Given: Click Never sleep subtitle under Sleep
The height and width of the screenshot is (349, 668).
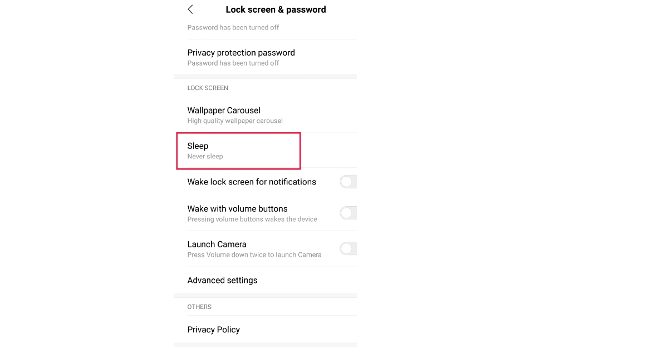Looking at the screenshot, I should point(205,156).
